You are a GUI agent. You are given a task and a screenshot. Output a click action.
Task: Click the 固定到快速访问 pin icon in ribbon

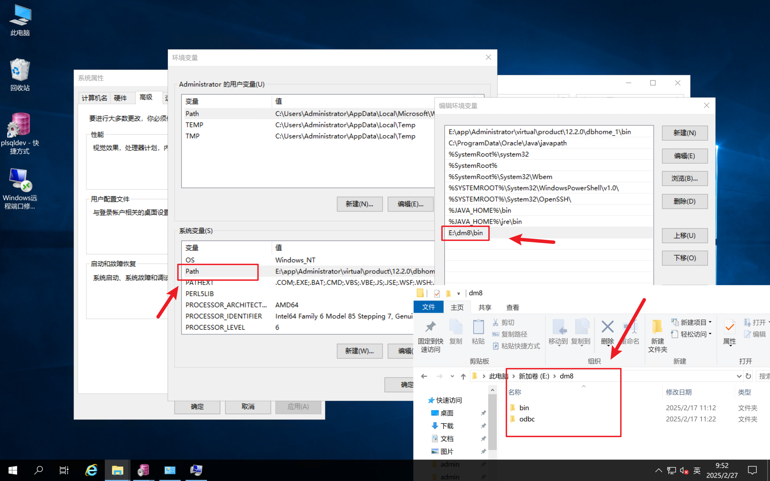click(430, 336)
